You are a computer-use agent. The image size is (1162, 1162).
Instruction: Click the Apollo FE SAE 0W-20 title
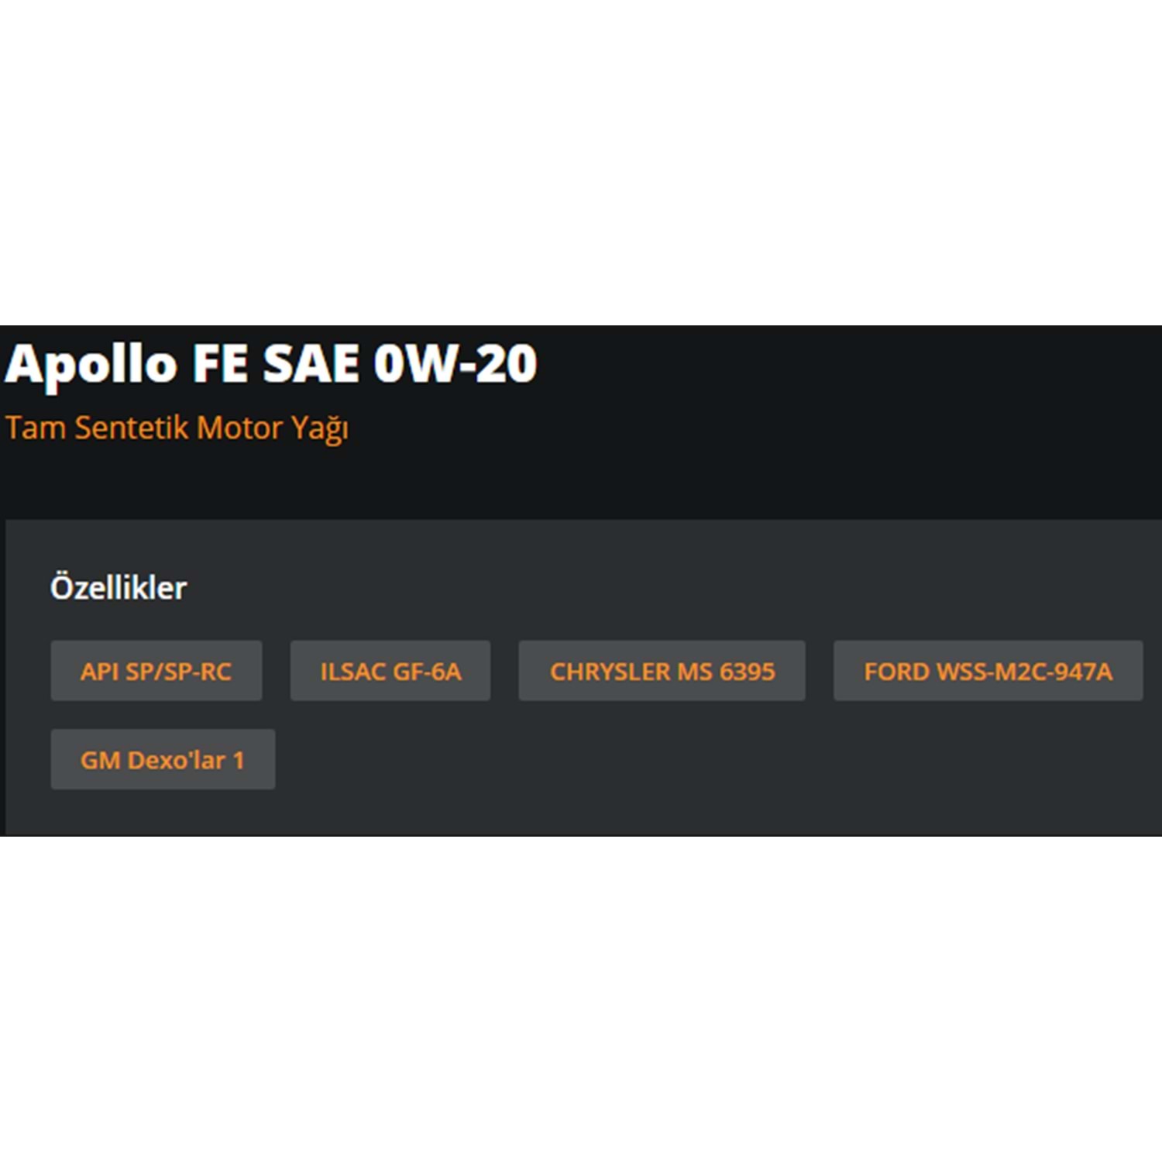[x=271, y=363]
